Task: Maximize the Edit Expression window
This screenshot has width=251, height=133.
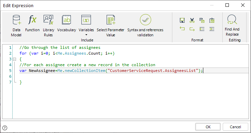Action: click(x=227, y=5)
